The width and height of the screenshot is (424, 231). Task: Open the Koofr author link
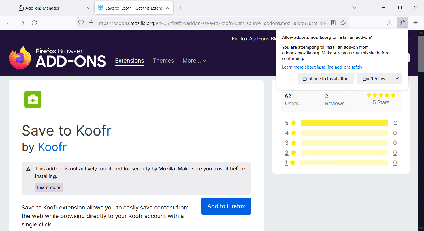click(52, 147)
